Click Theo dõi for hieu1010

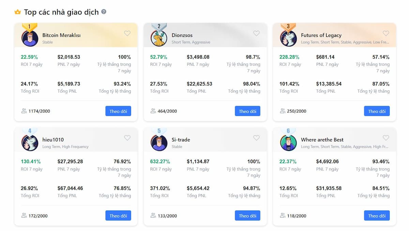tap(118, 216)
